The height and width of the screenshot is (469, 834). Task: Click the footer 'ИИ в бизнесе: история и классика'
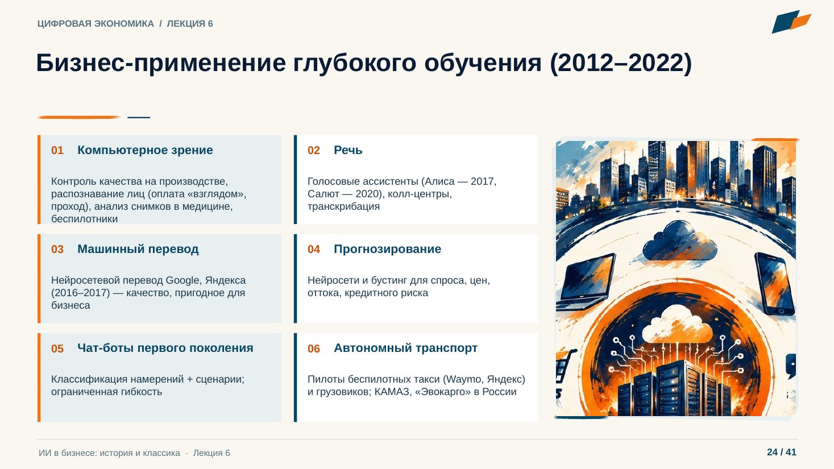pos(109,453)
